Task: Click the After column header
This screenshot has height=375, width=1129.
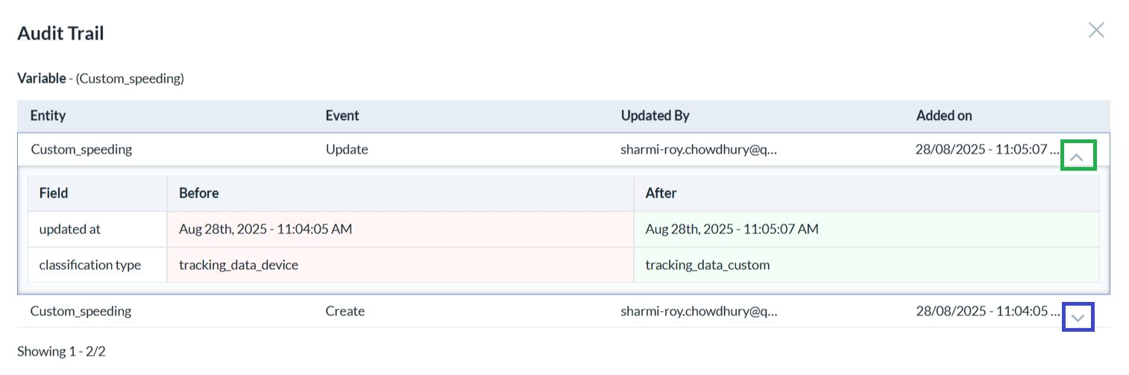Action: (661, 193)
